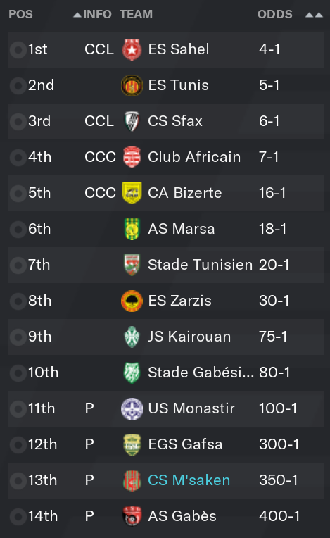330x538 pixels.
Task: Open the CS Sfax club badge
Action: [132, 121]
